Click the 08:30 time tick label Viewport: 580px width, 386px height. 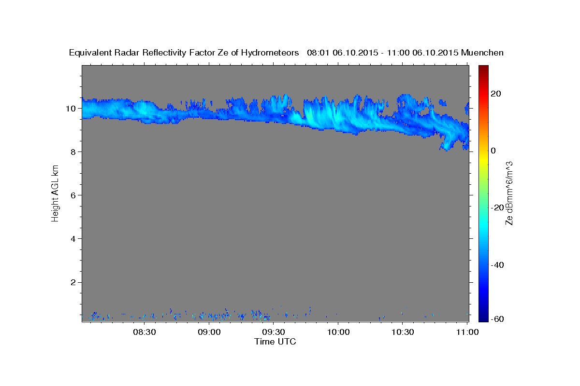pyautogui.click(x=145, y=332)
